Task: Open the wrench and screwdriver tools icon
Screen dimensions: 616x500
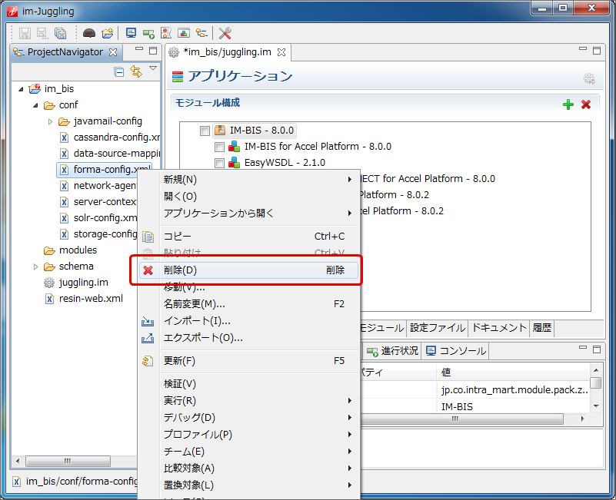Action: [225, 33]
